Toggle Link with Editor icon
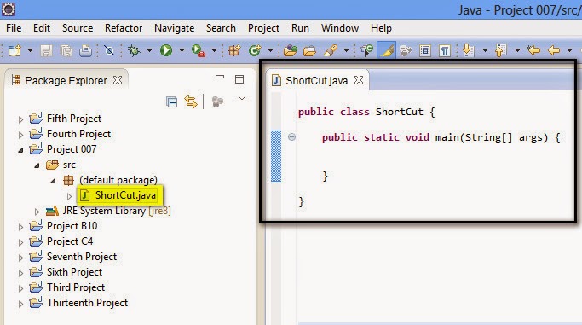Viewport: 582px width, 325px height. tap(191, 102)
